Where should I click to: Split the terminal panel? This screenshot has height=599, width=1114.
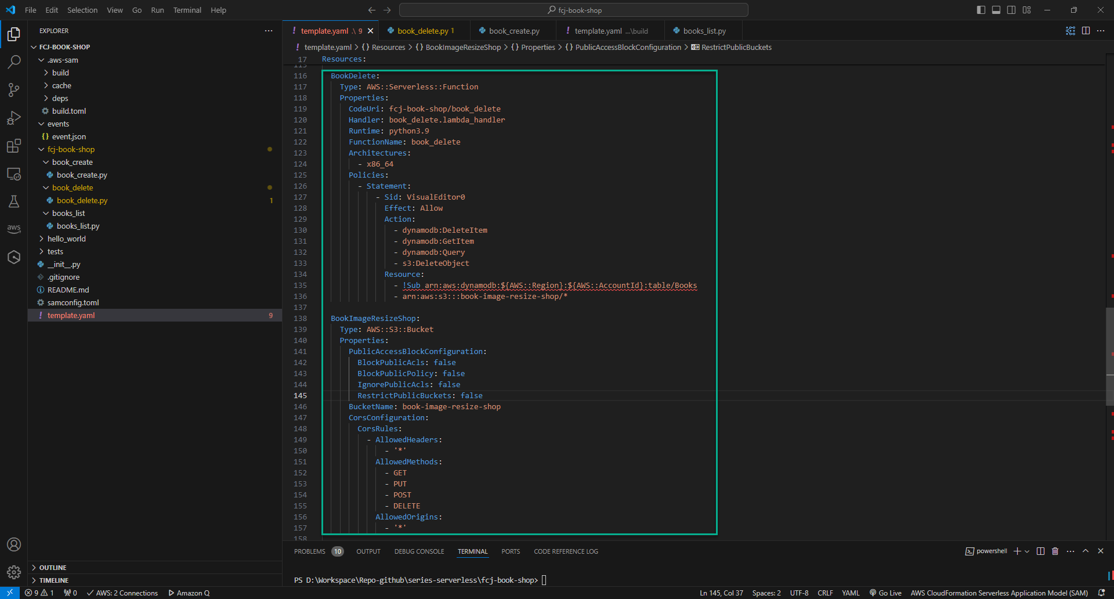point(1040,551)
